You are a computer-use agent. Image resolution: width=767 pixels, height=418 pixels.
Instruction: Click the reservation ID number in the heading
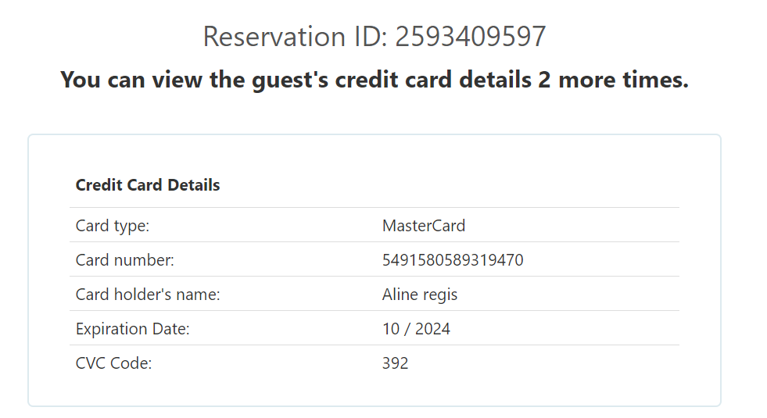click(x=470, y=37)
